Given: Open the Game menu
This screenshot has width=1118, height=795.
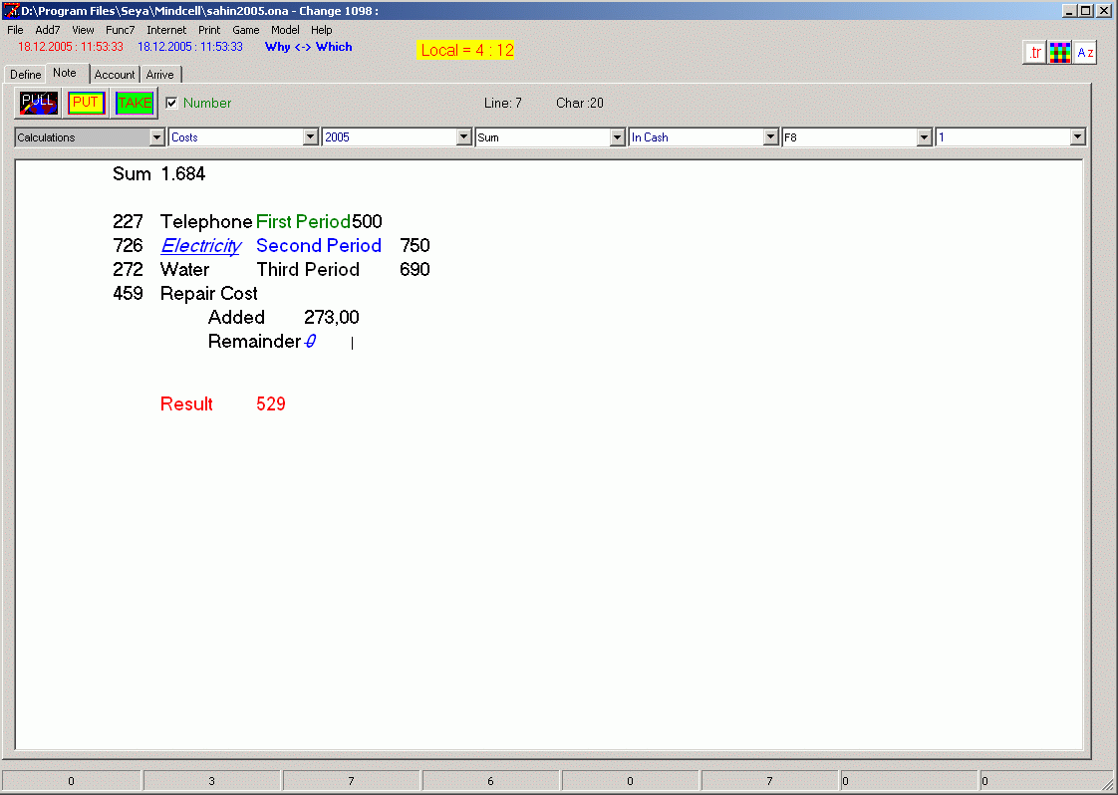Looking at the screenshot, I should 245,30.
